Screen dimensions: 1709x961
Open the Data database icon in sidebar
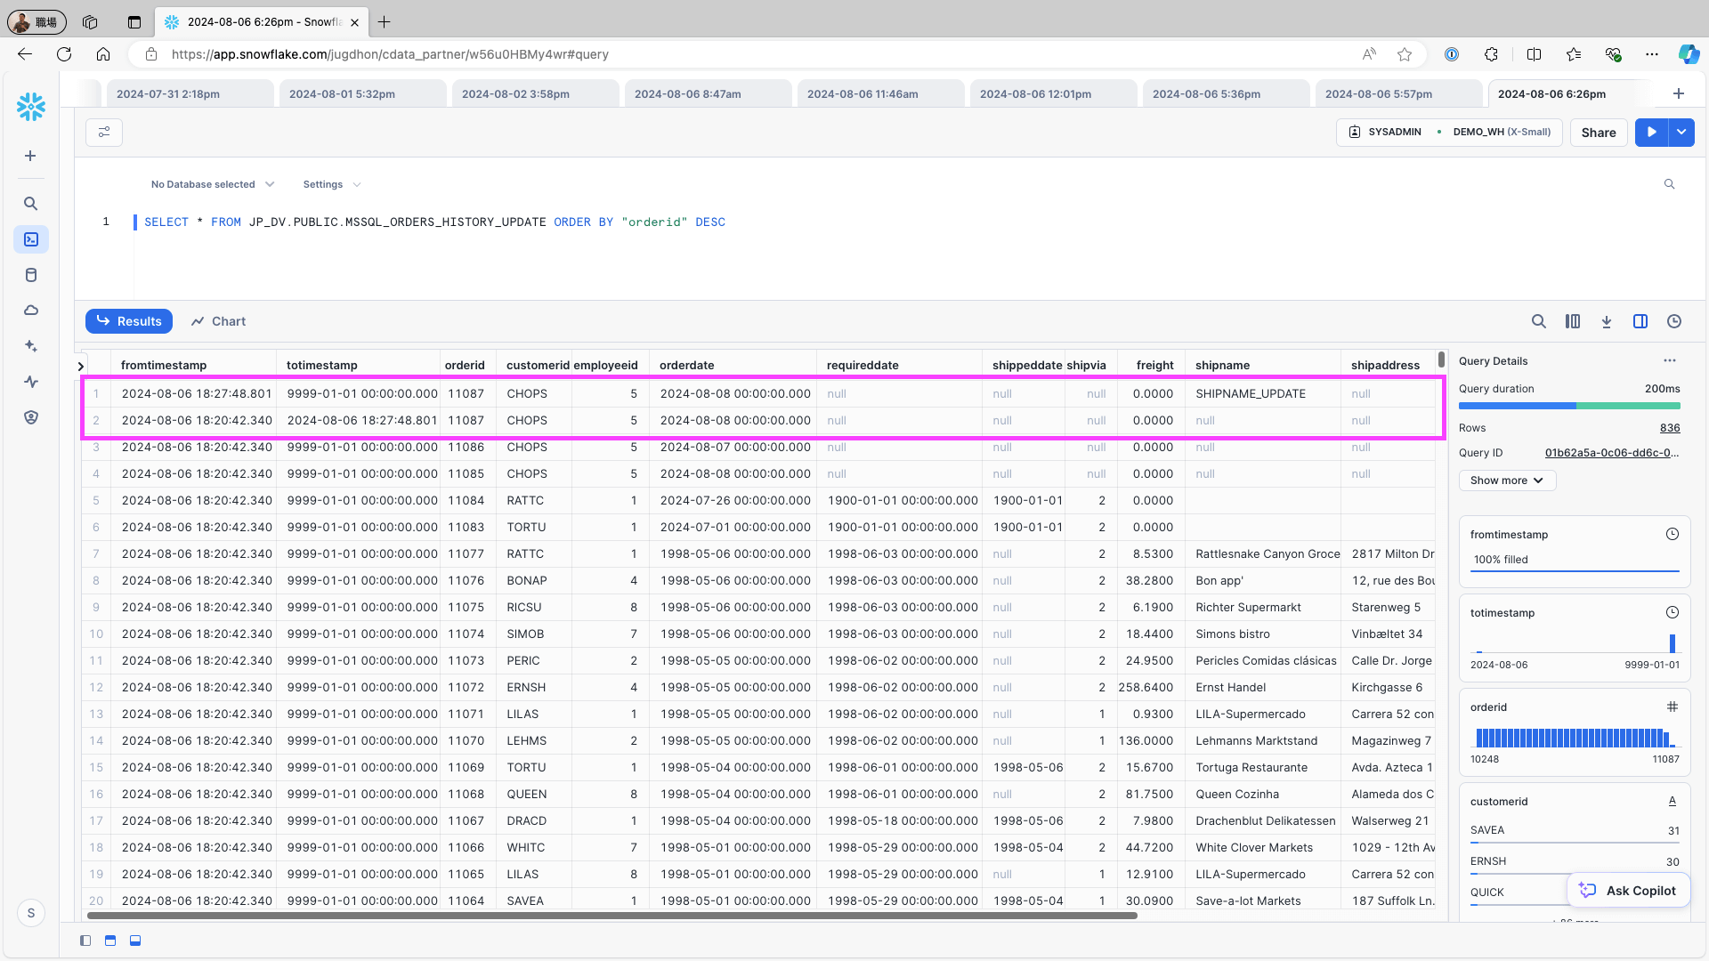coord(31,275)
